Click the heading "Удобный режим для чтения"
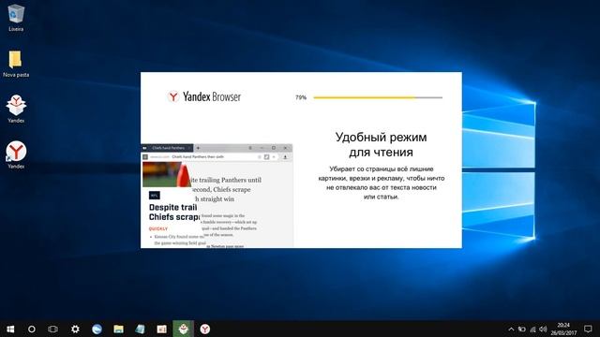Viewport: 600px width, 337px height. point(382,144)
